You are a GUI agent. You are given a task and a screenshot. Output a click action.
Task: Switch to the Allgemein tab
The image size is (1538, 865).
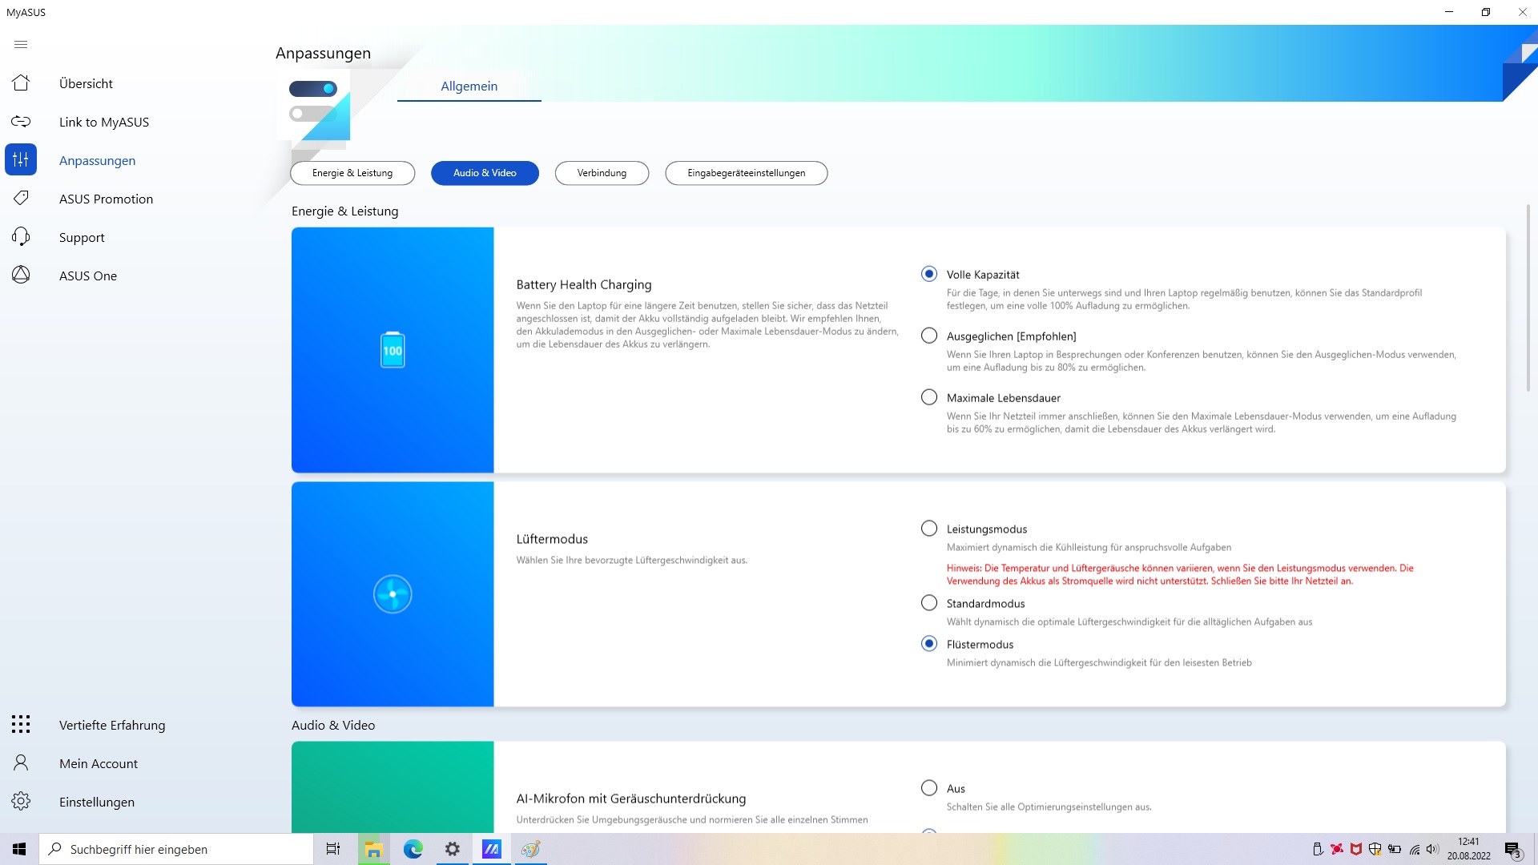469,86
